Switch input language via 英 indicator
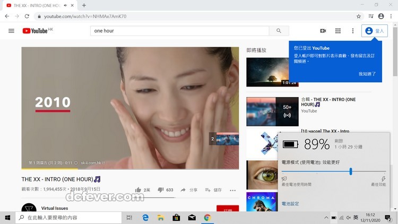398x224 pixels. (x=356, y=218)
